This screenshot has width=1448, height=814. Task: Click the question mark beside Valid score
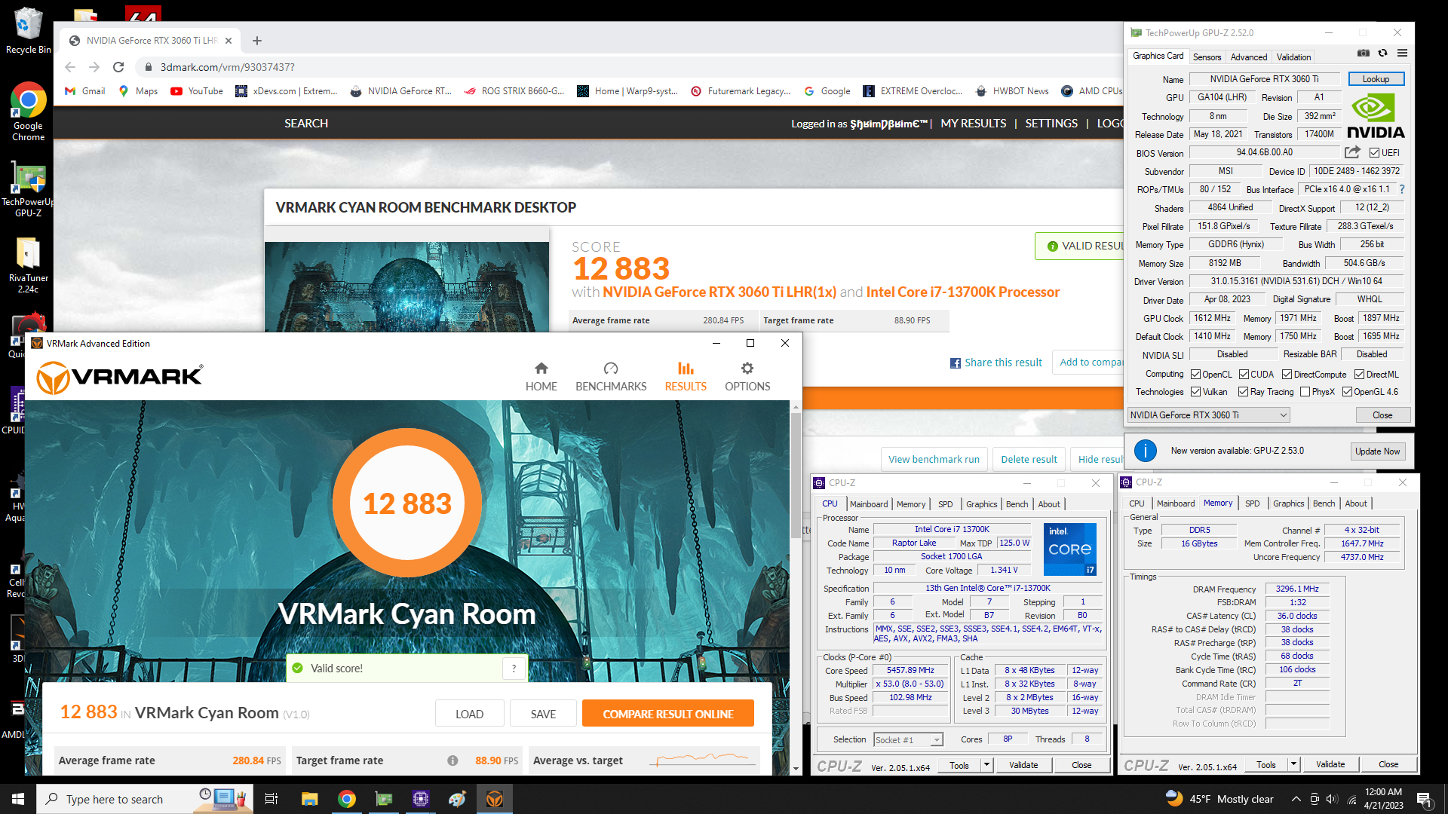pyautogui.click(x=514, y=669)
